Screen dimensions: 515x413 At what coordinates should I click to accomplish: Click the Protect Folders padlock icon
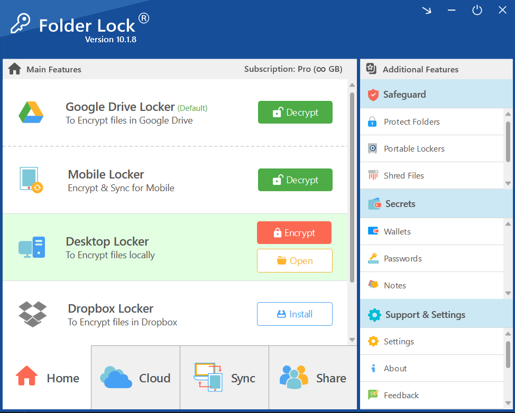point(372,121)
